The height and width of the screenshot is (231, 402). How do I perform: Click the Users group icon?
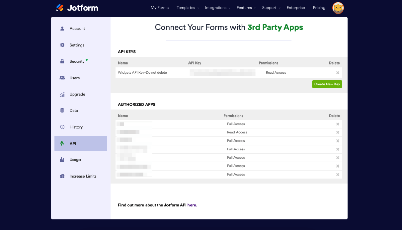(x=62, y=78)
